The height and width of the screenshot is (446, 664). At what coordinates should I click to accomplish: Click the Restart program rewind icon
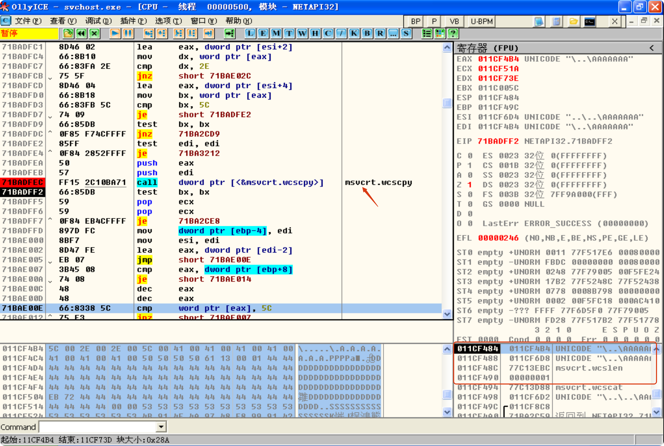pyautogui.click(x=81, y=33)
